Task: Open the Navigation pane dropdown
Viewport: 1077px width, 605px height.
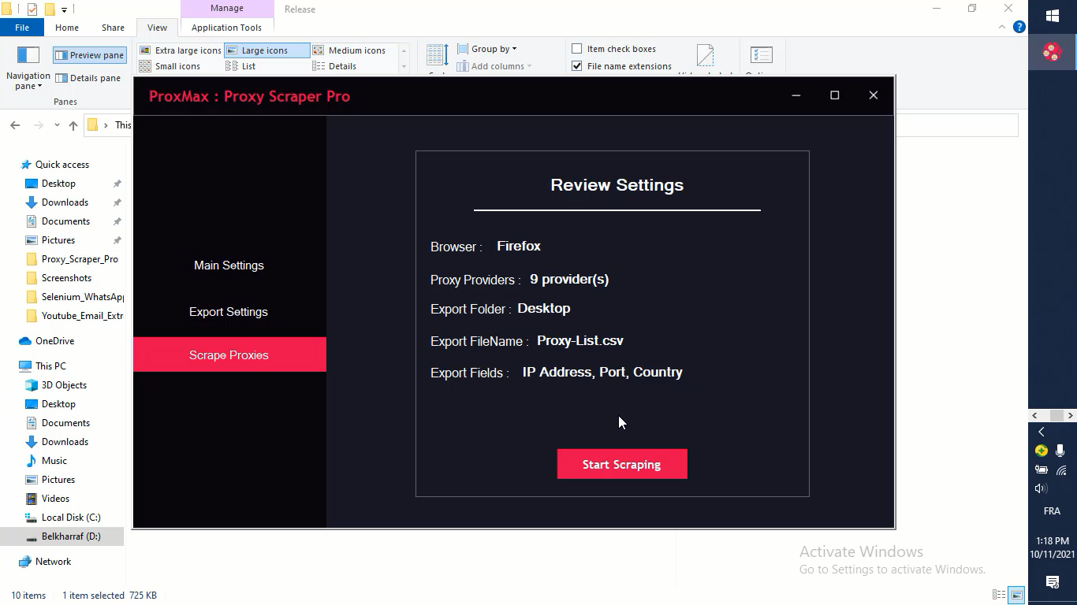Action: click(x=28, y=69)
